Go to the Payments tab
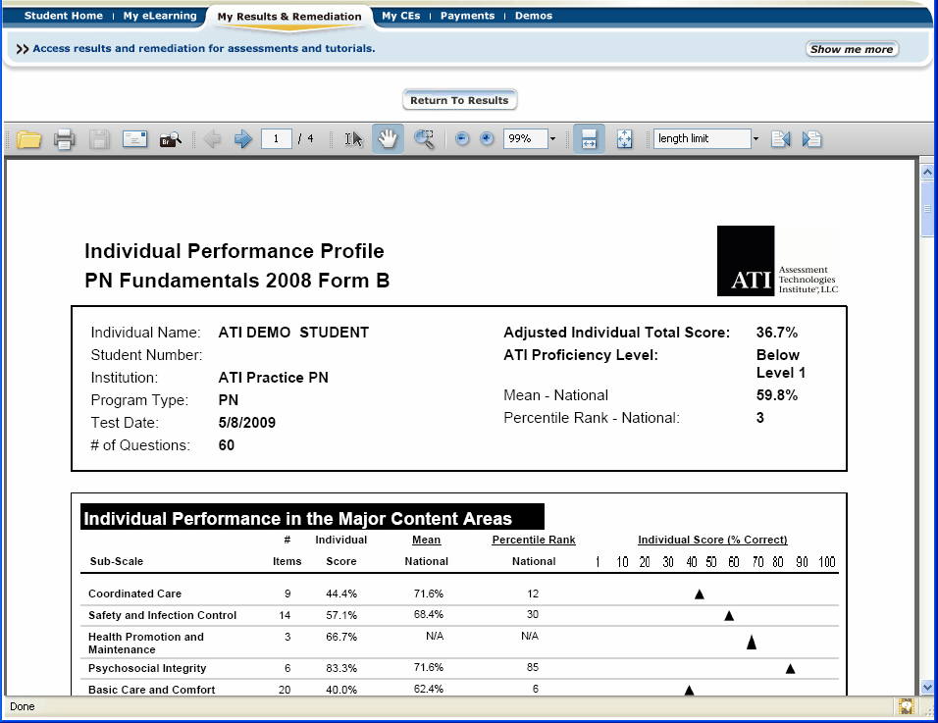The height and width of the screenshot is (723, 938). [467, 16]
